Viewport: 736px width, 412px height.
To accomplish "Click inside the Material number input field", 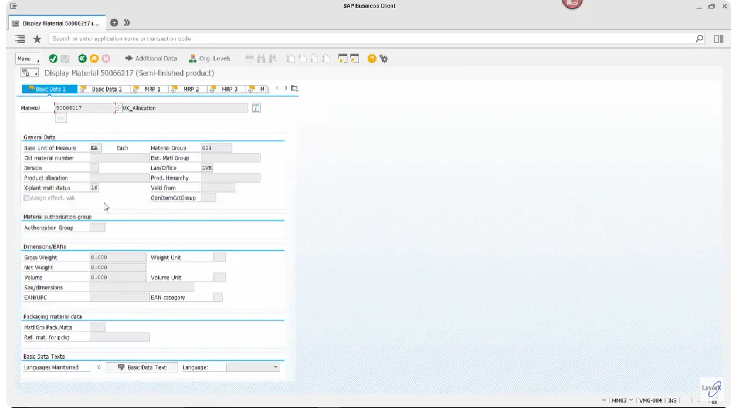I will point(82,107).
